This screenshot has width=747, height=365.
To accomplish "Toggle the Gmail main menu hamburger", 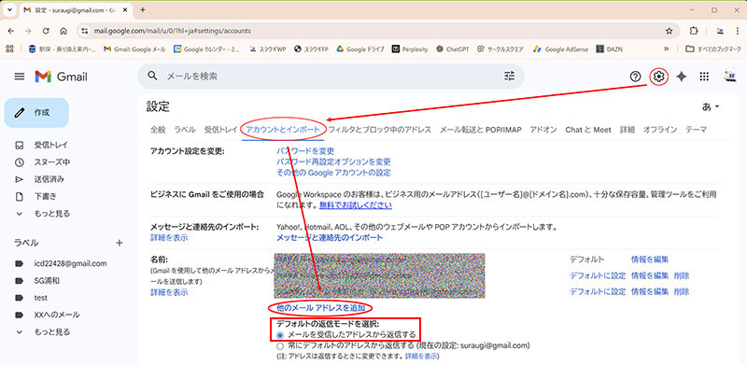I will 20,77.
